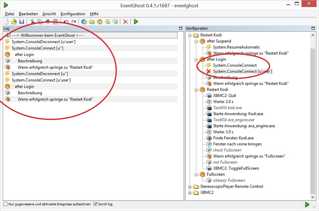Viewport: 319px width, 211px height.
Task: Open the Konfiguration menu
Action: click(x=73, y=14)
